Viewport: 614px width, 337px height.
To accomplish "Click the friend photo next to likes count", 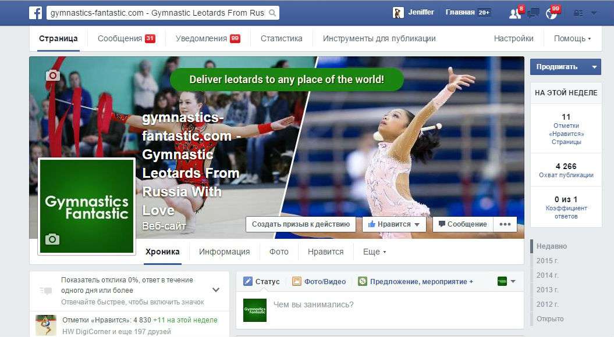I will pyautogui.click(x=46, y=325).
